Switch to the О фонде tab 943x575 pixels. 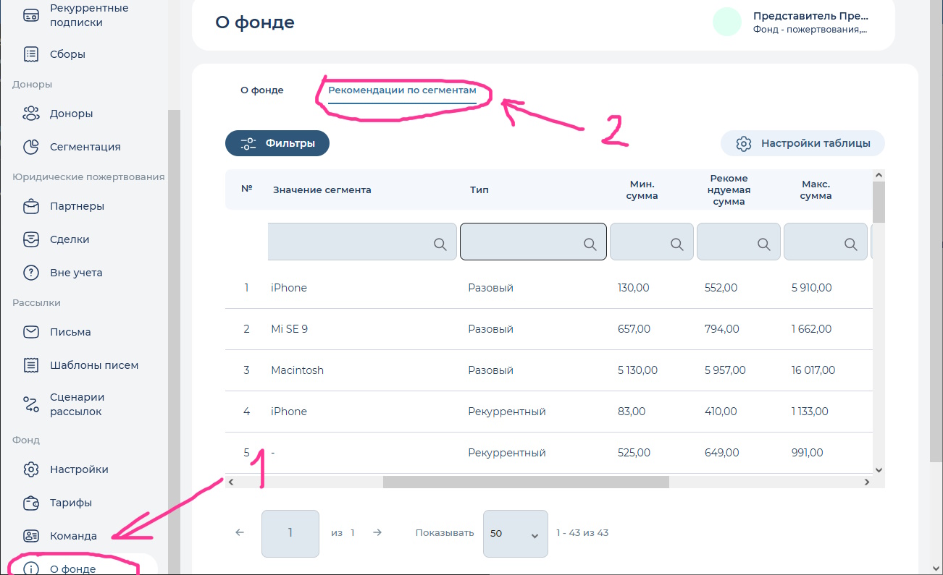[262, 90]
